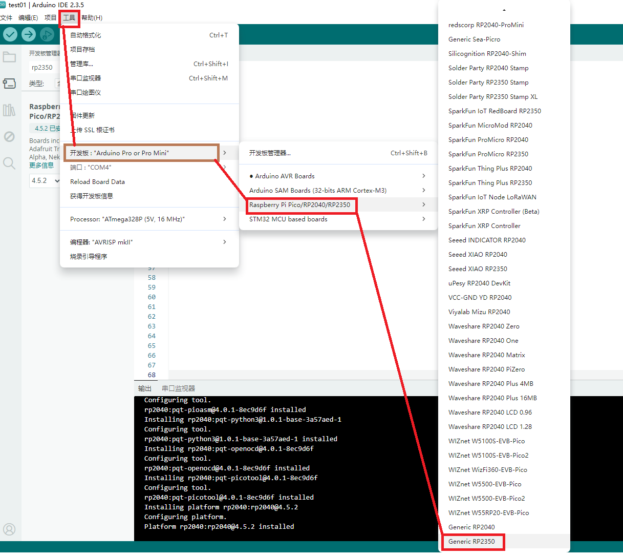
Task: Click 烧录引导程序 entry
Action: click(x=149, y=256)
